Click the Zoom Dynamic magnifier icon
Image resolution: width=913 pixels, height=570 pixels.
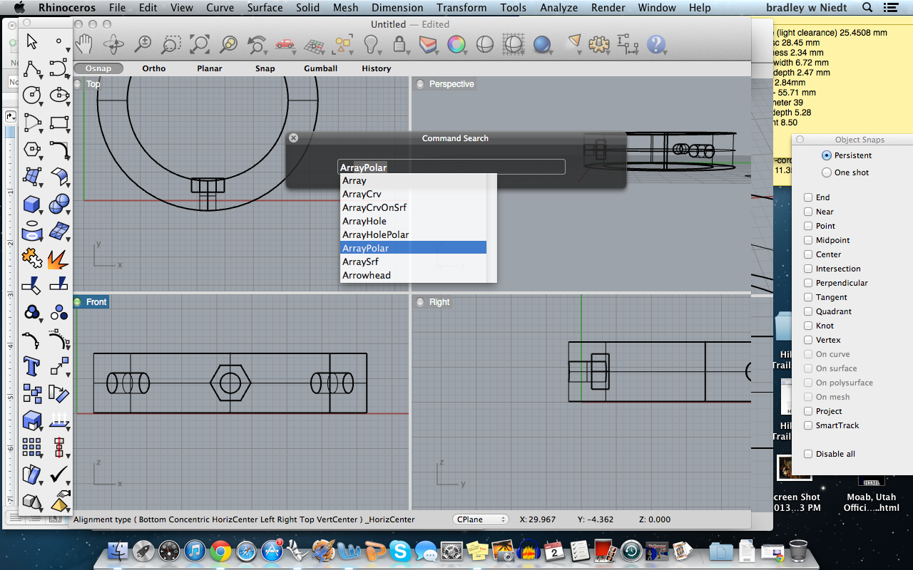[x=143, y=44]
